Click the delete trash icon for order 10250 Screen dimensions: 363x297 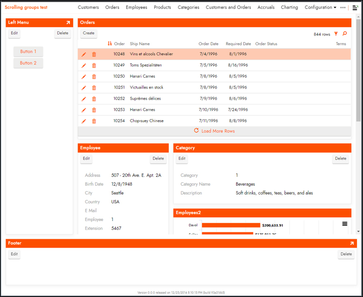[x=94, y=77]
